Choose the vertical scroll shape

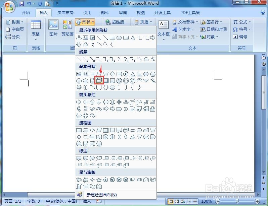(79, 187)
